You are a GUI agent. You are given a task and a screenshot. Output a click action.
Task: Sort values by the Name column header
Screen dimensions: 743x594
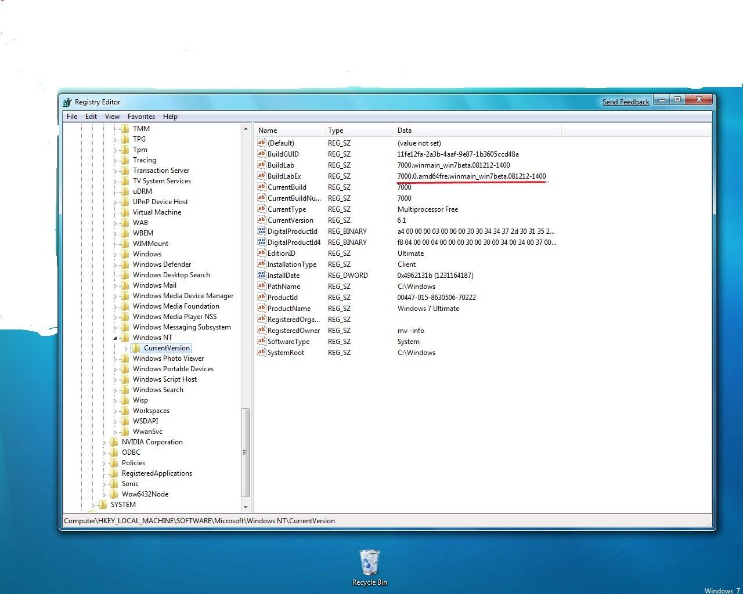(x=289, y=131)
